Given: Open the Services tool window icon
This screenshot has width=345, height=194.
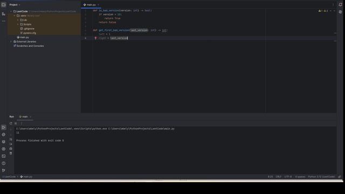Looking at the screenshot, I should pyautogui.click(x=4, y=149).
